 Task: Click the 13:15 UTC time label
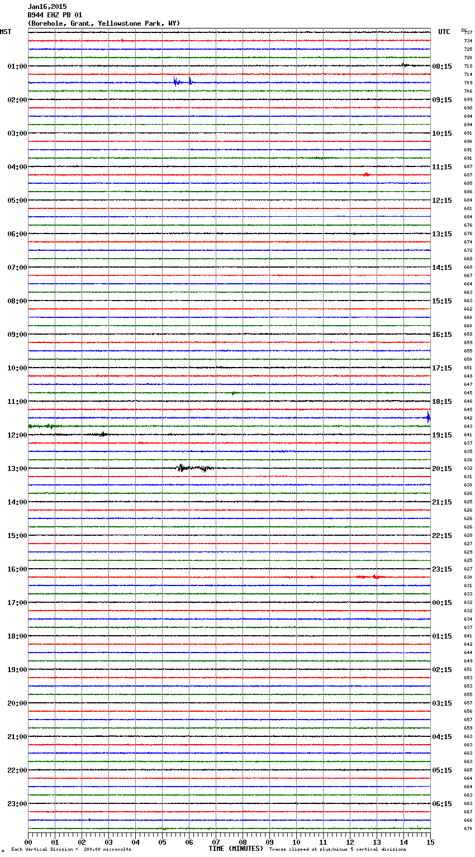pyautogui.click(x=442, y=234)
